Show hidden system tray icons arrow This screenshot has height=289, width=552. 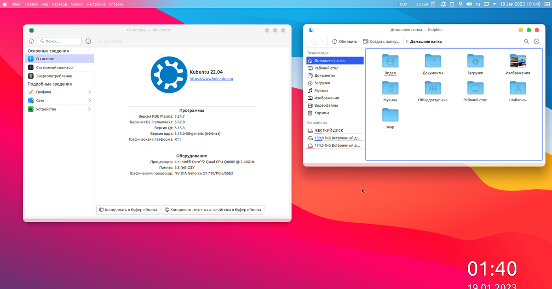pos(494,4)
